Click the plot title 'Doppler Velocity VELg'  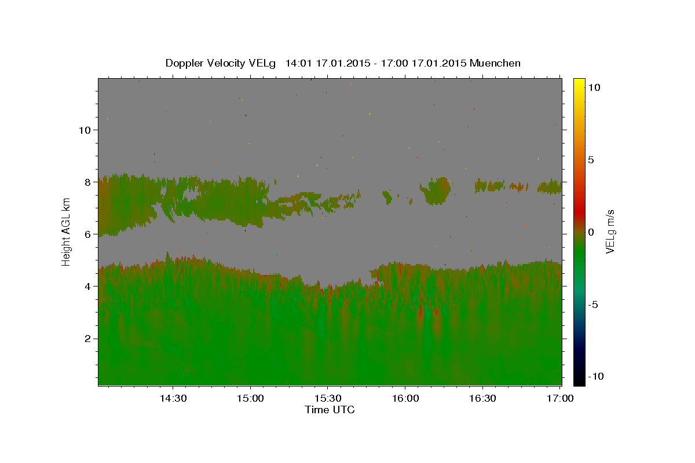click(221, 63)
